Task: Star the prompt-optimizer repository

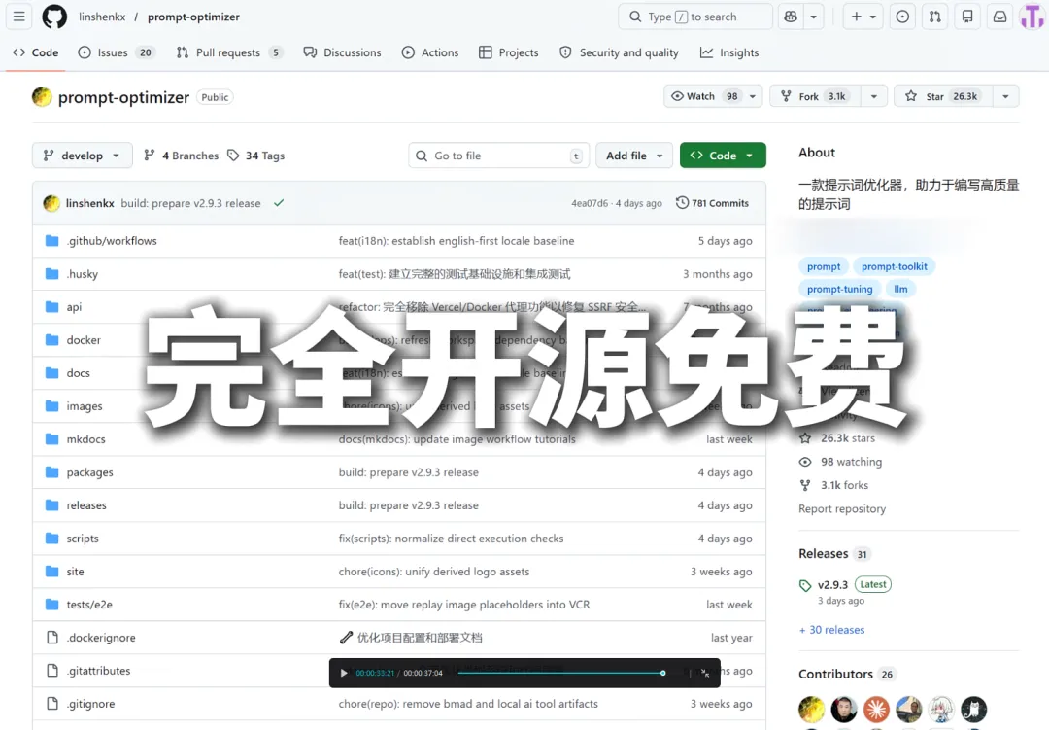Action: click(x=938, y=96)
